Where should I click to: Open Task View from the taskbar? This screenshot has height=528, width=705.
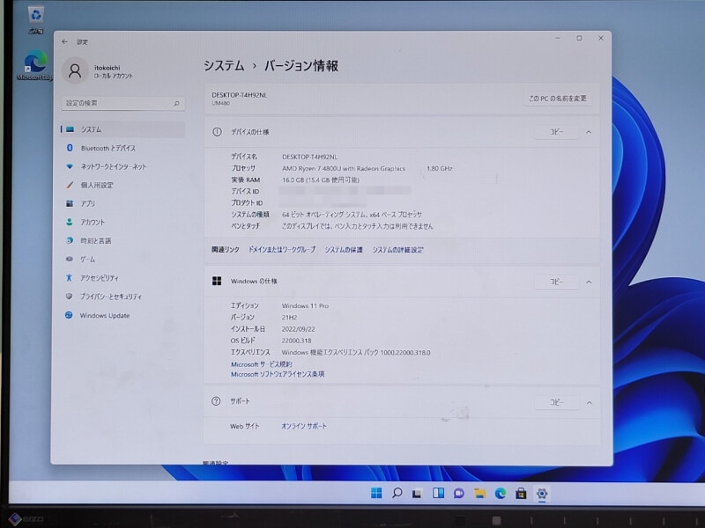[417, 495]
